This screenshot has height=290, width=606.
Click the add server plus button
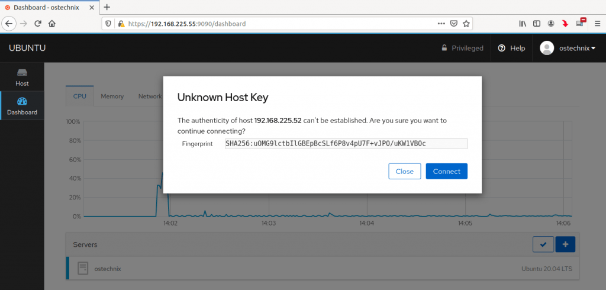[x=565, y=244]
